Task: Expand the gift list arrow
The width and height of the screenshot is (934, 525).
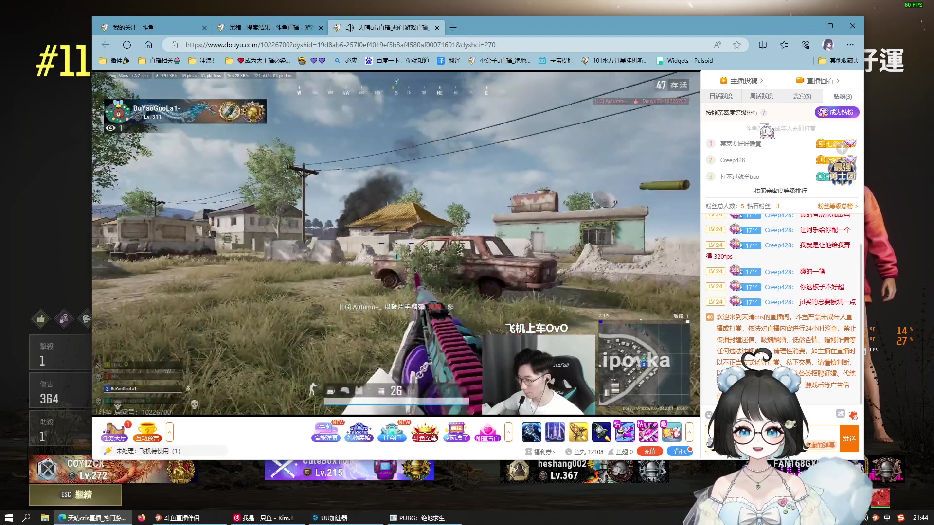Action: tap(689, 432)
